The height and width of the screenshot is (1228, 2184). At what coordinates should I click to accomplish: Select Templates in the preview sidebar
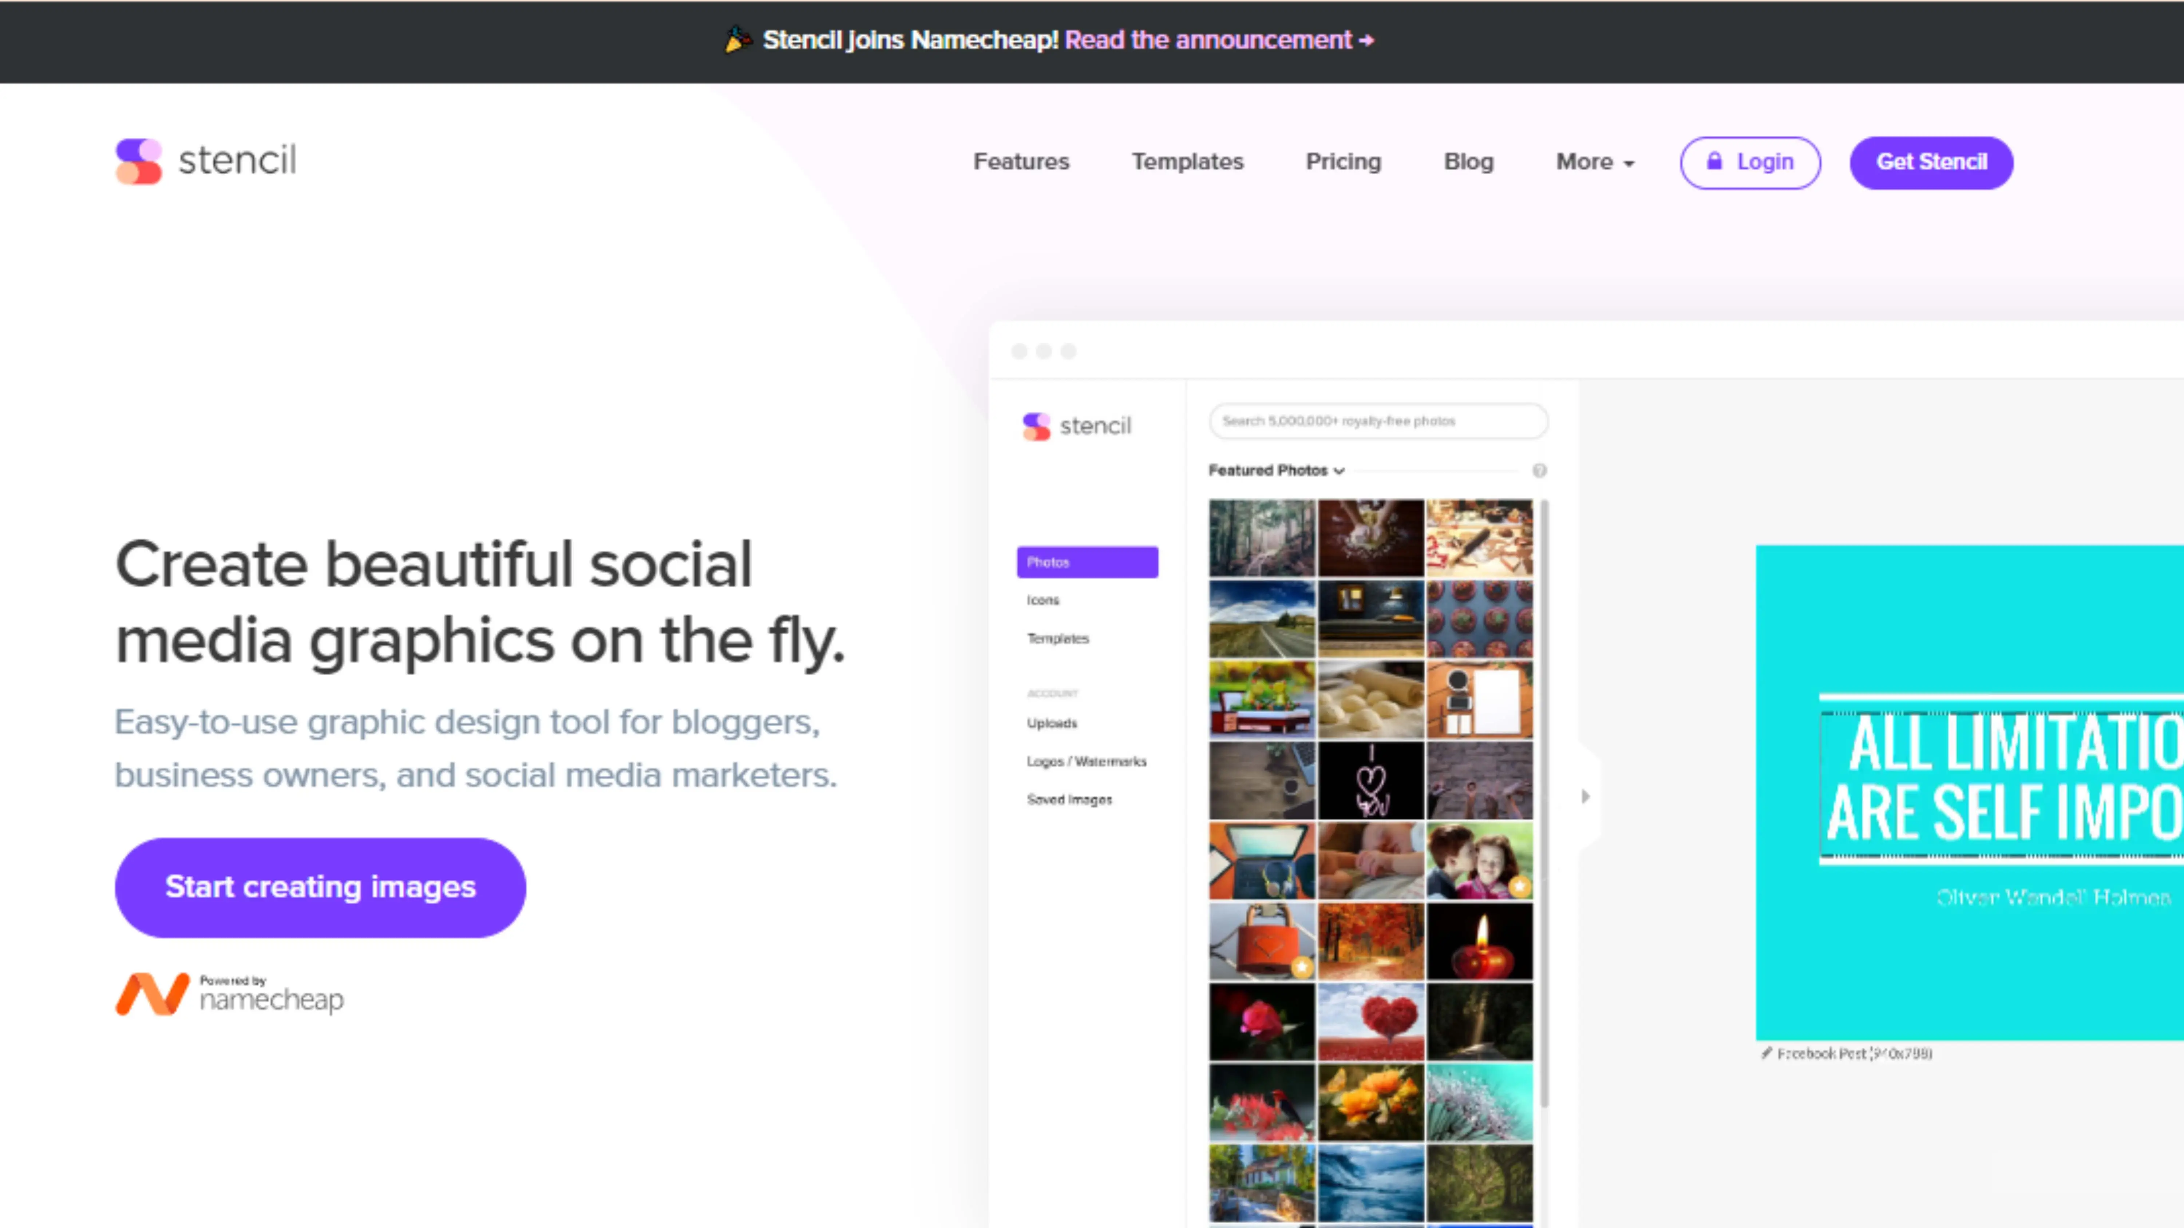click(1057, 638)
